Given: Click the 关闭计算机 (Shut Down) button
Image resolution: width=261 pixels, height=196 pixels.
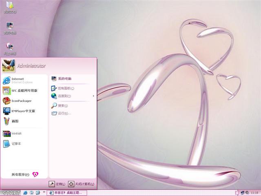Looking at the screenshot, I should tap(82, 184).
